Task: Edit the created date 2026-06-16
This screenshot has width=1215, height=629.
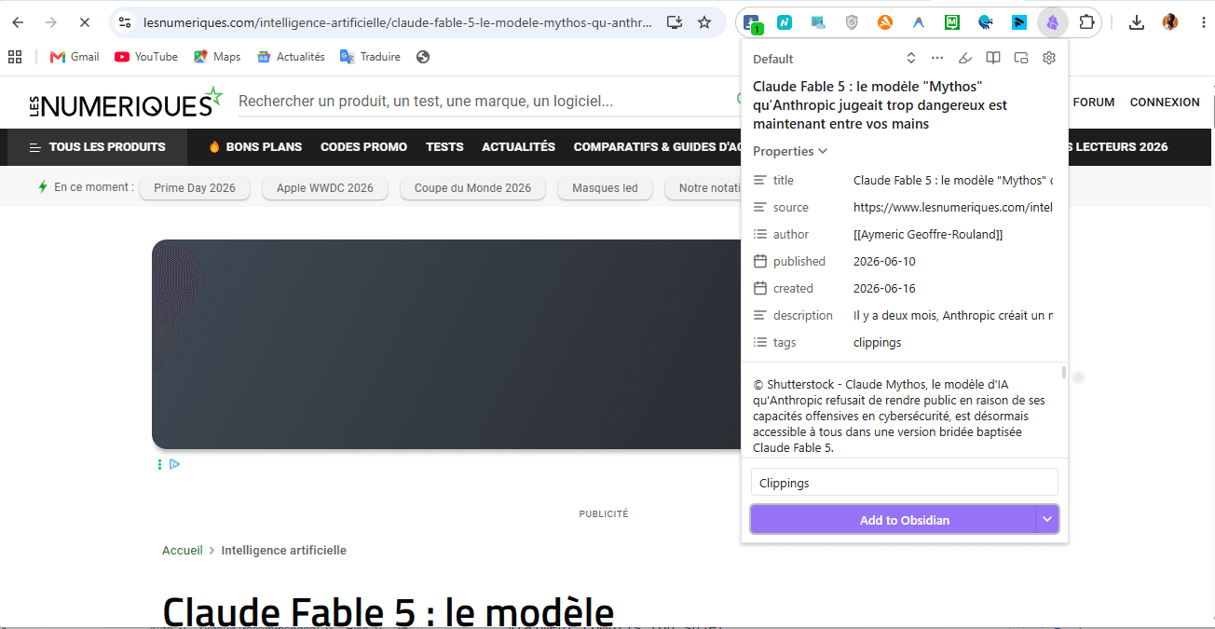Action: [953, 288]
